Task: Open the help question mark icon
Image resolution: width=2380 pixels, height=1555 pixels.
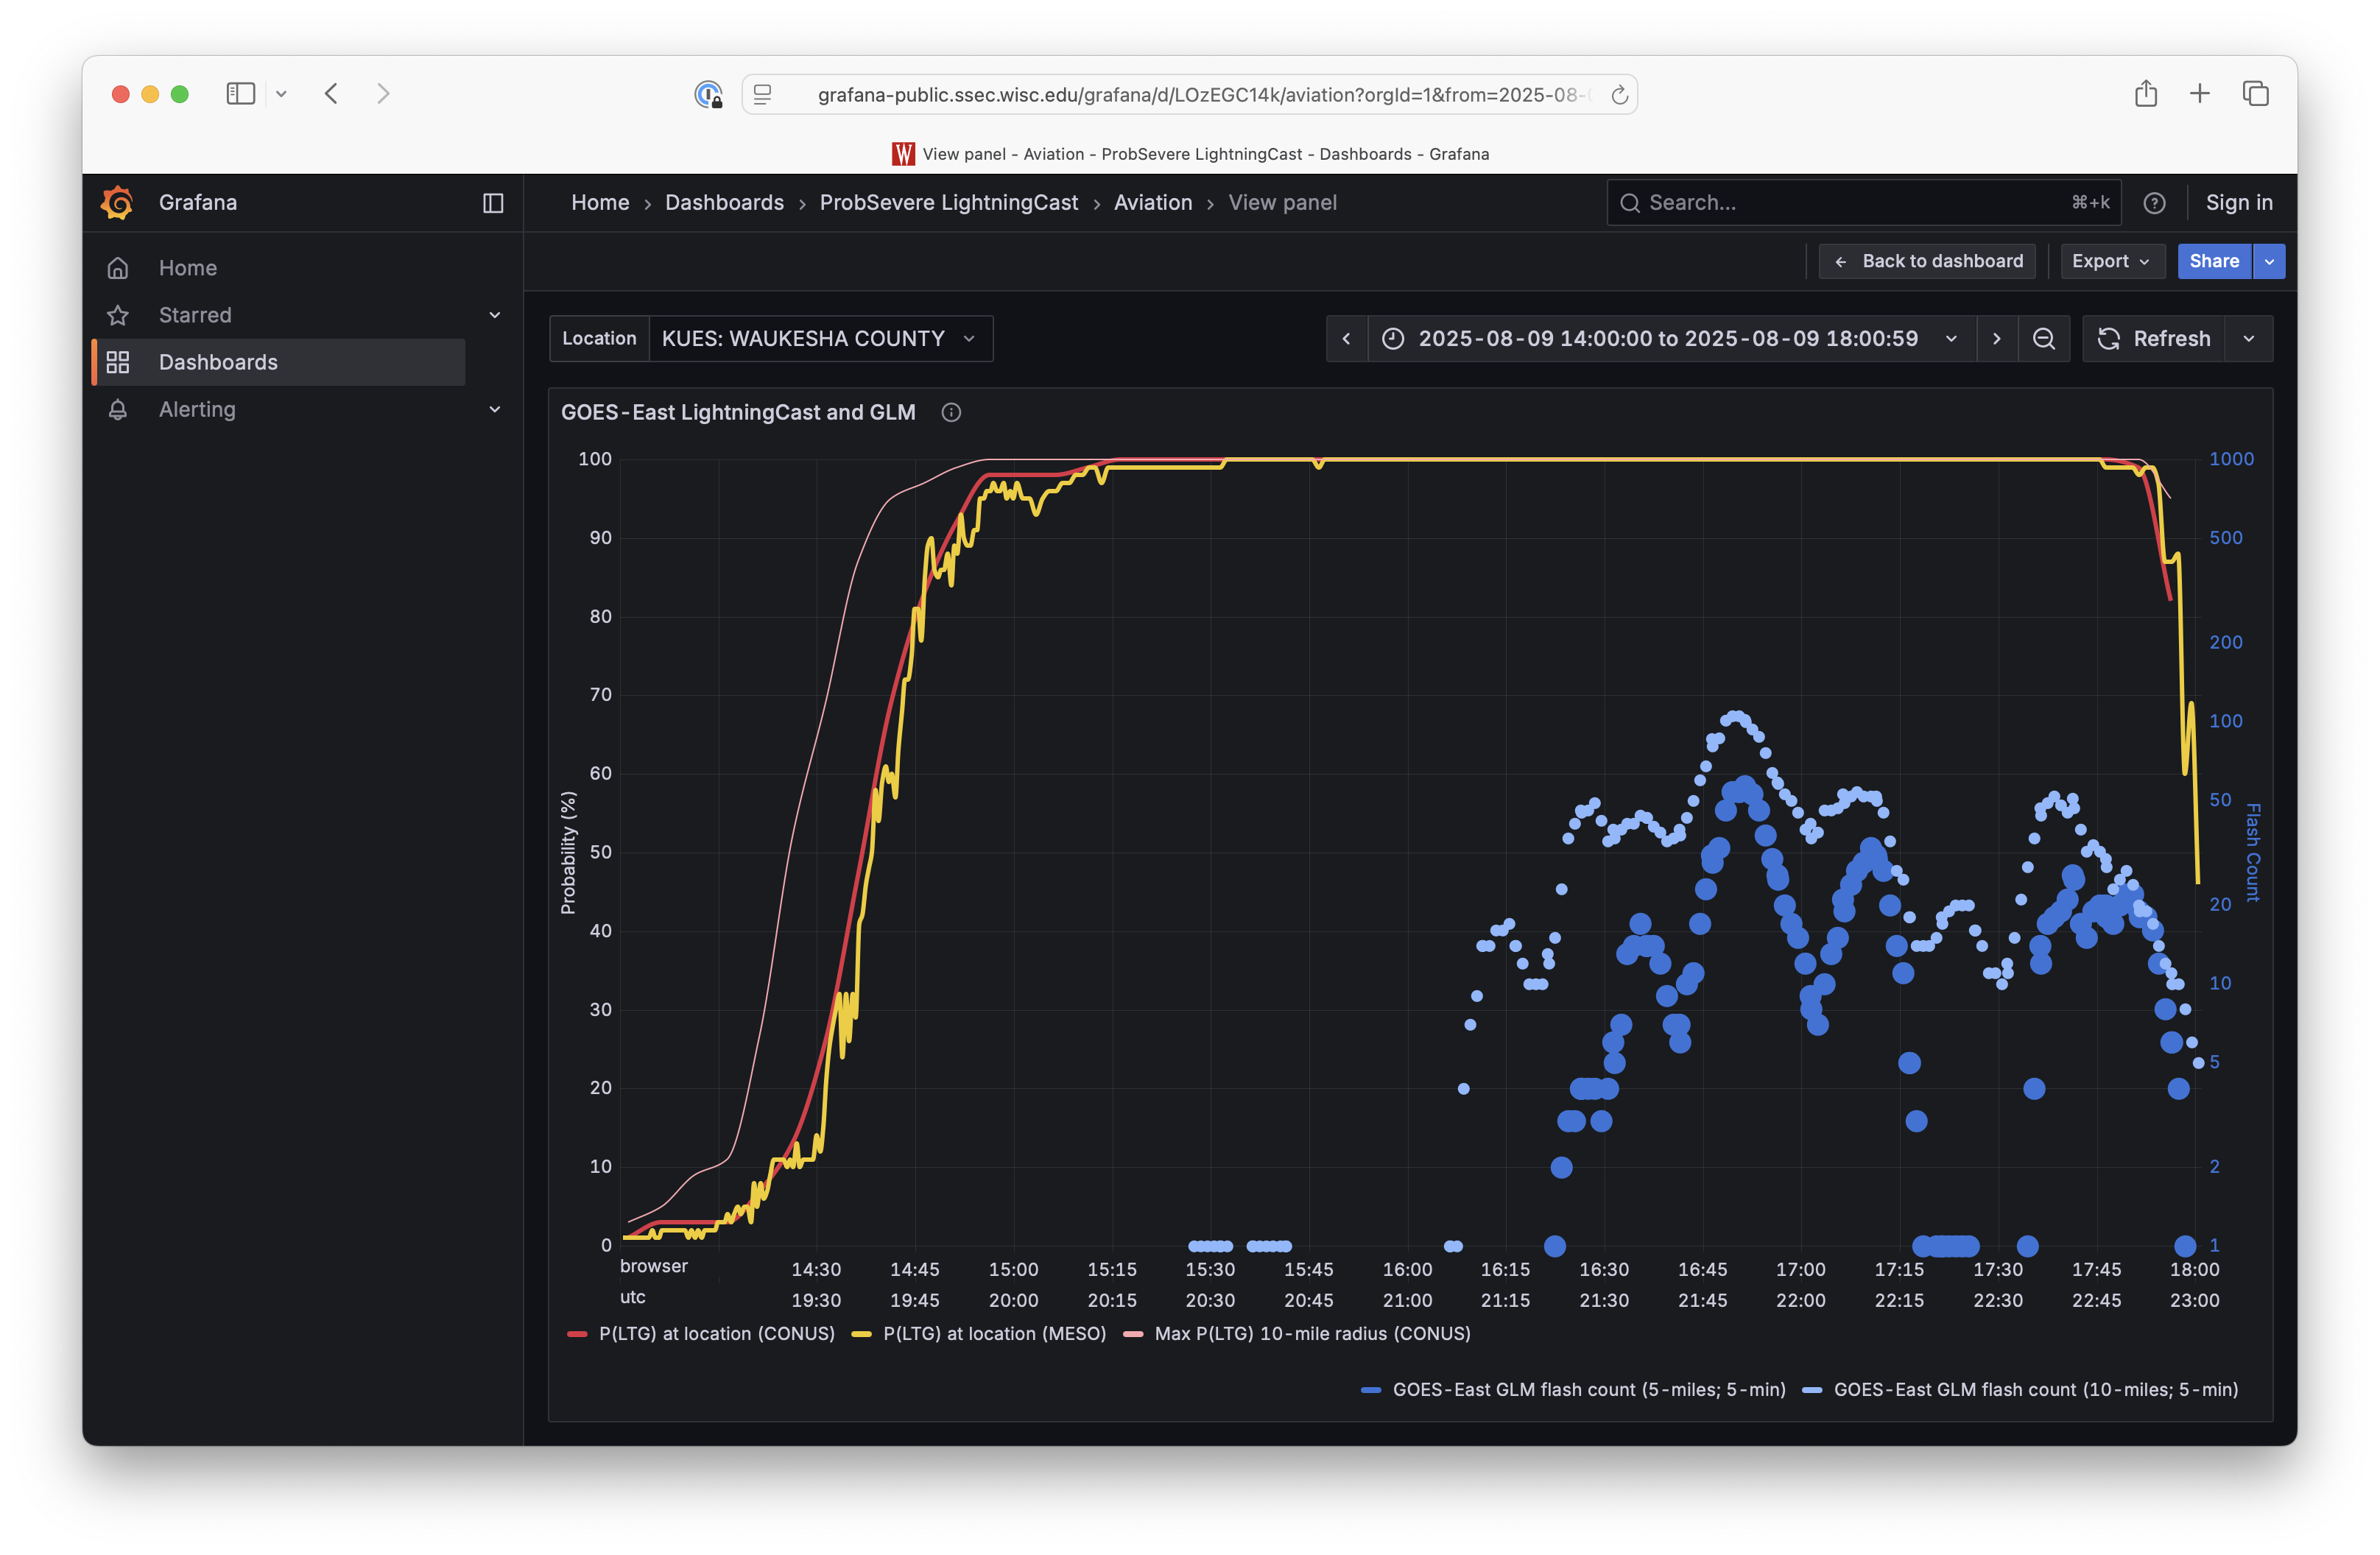Action: point(2154,203)
